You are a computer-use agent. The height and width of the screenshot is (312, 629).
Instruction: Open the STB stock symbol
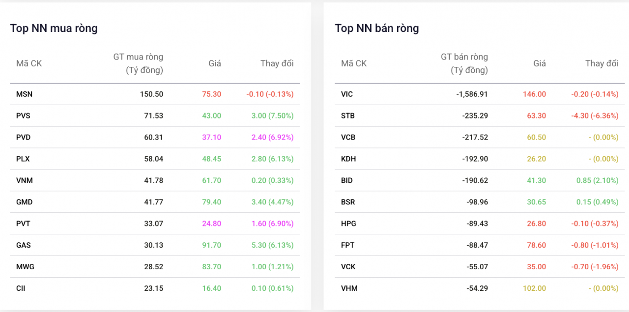(348, 116)
